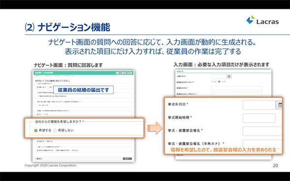Click the 挙式開始時間 input field
This screenshot has width=290, height=181.
pyautogui.click(x=259, y=118)
